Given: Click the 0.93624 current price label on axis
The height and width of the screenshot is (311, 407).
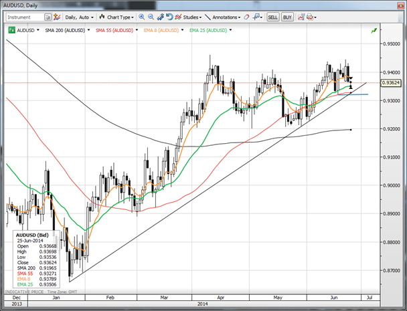Looking at the screenshot, I should point(389,83).
